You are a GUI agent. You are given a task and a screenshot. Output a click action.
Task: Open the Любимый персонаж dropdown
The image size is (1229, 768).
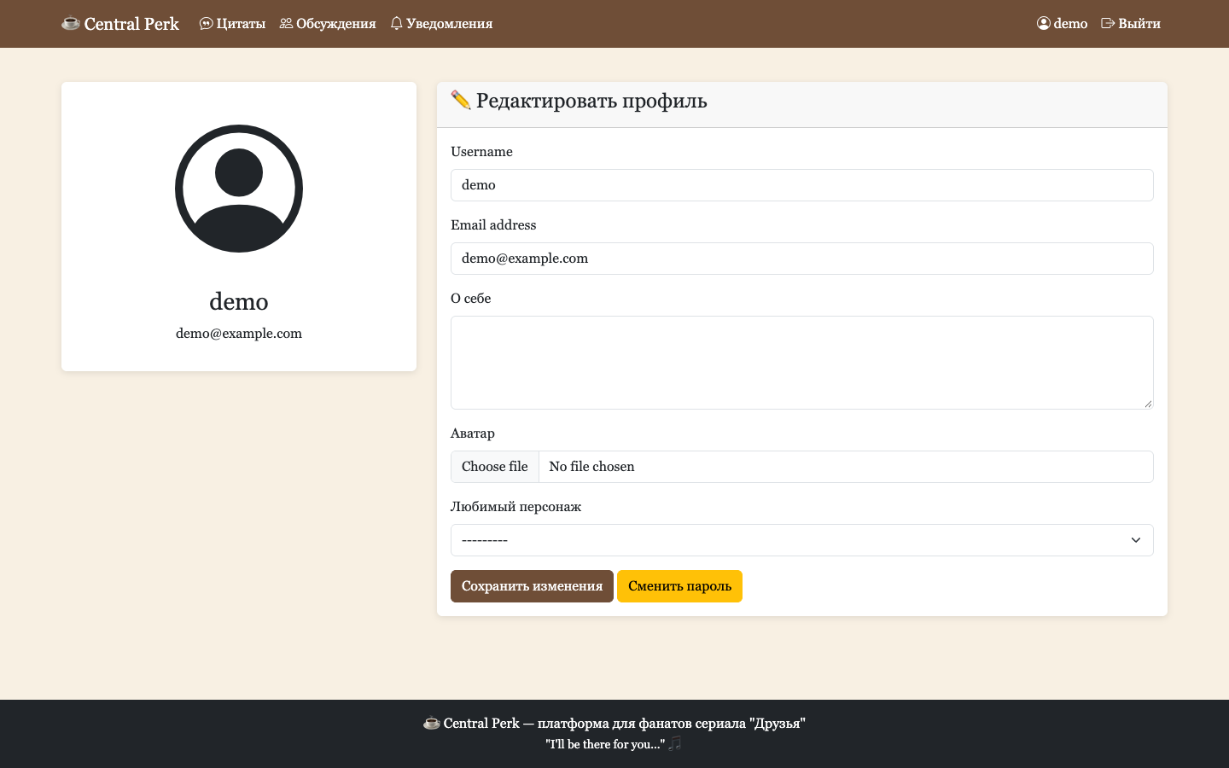[802, 540]
